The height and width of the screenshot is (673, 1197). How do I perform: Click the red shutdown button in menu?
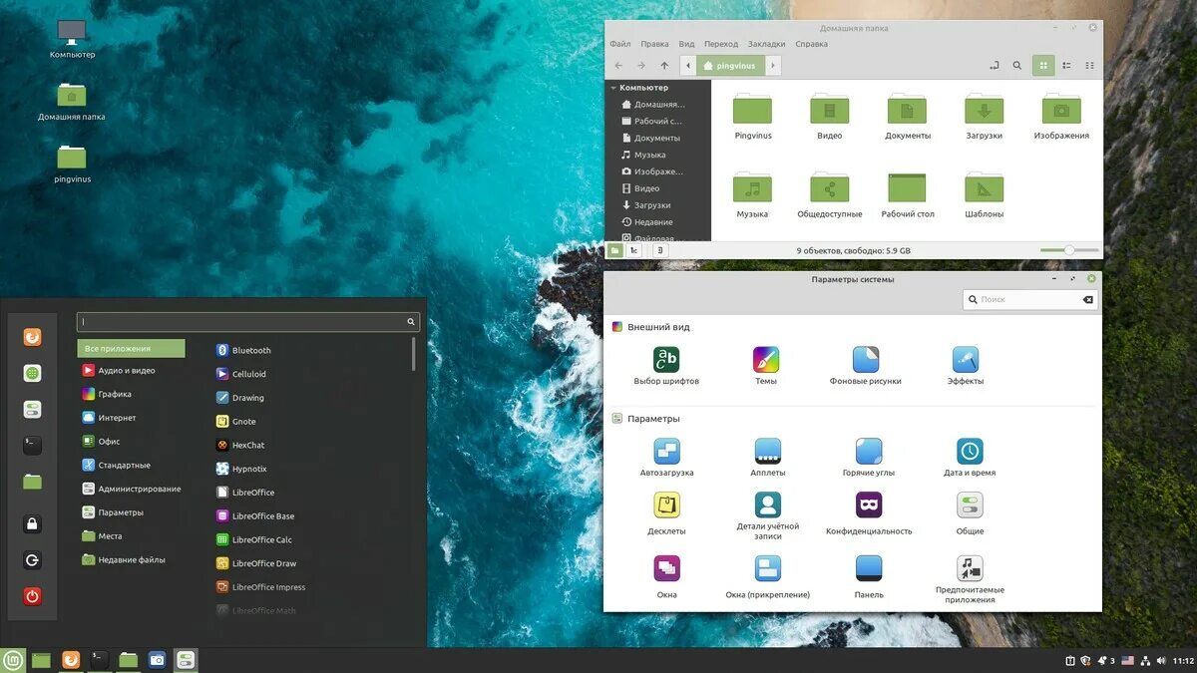(32, 596)
